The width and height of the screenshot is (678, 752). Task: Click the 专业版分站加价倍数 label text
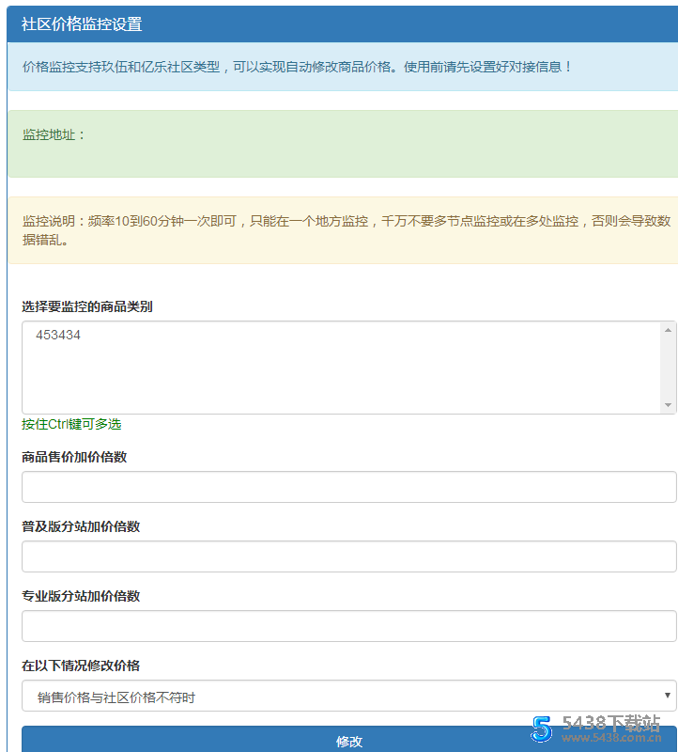(81, 596)
